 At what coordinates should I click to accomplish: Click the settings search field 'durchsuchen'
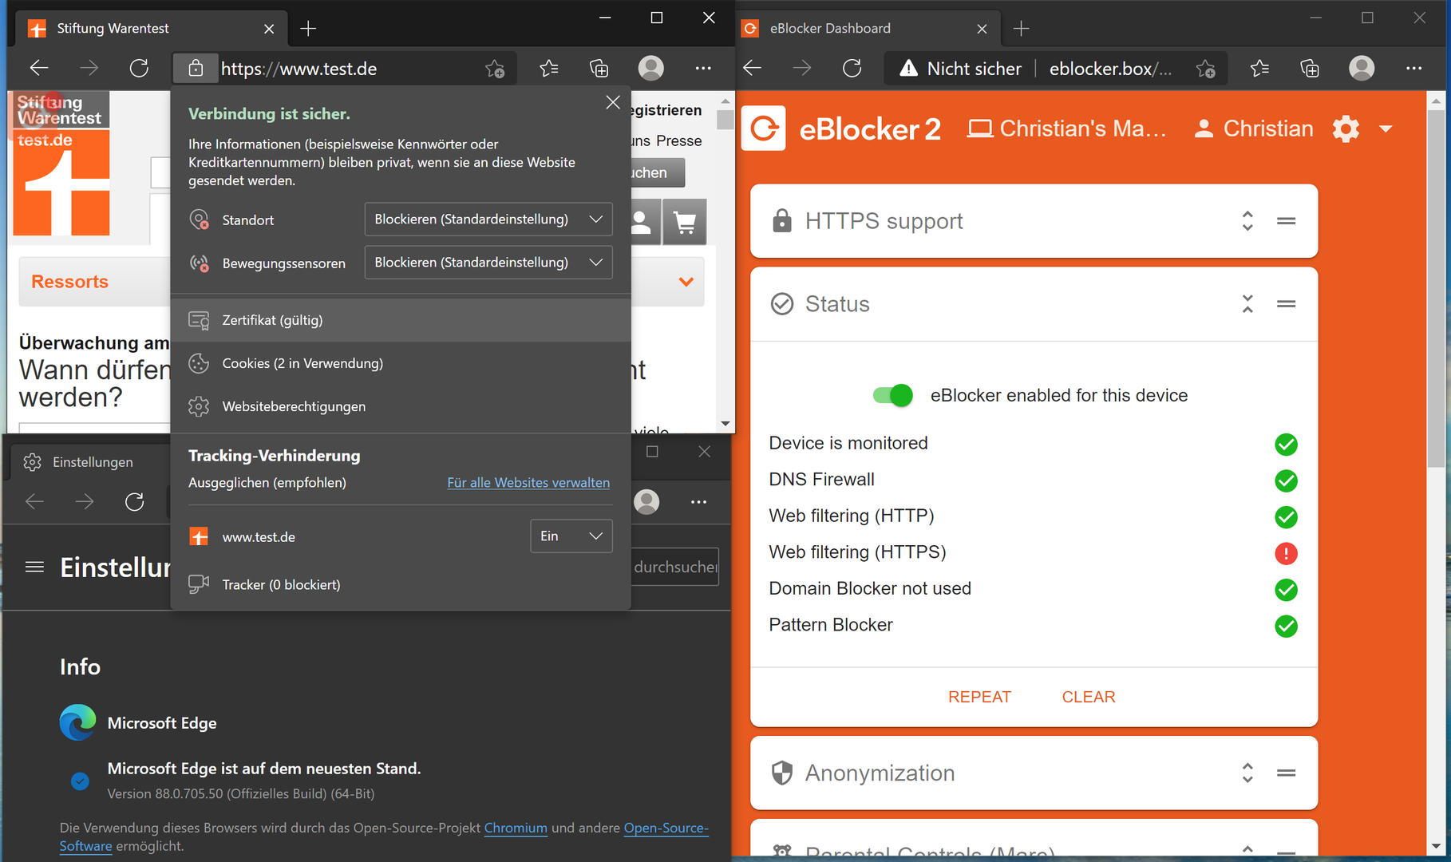click(675, 567)
